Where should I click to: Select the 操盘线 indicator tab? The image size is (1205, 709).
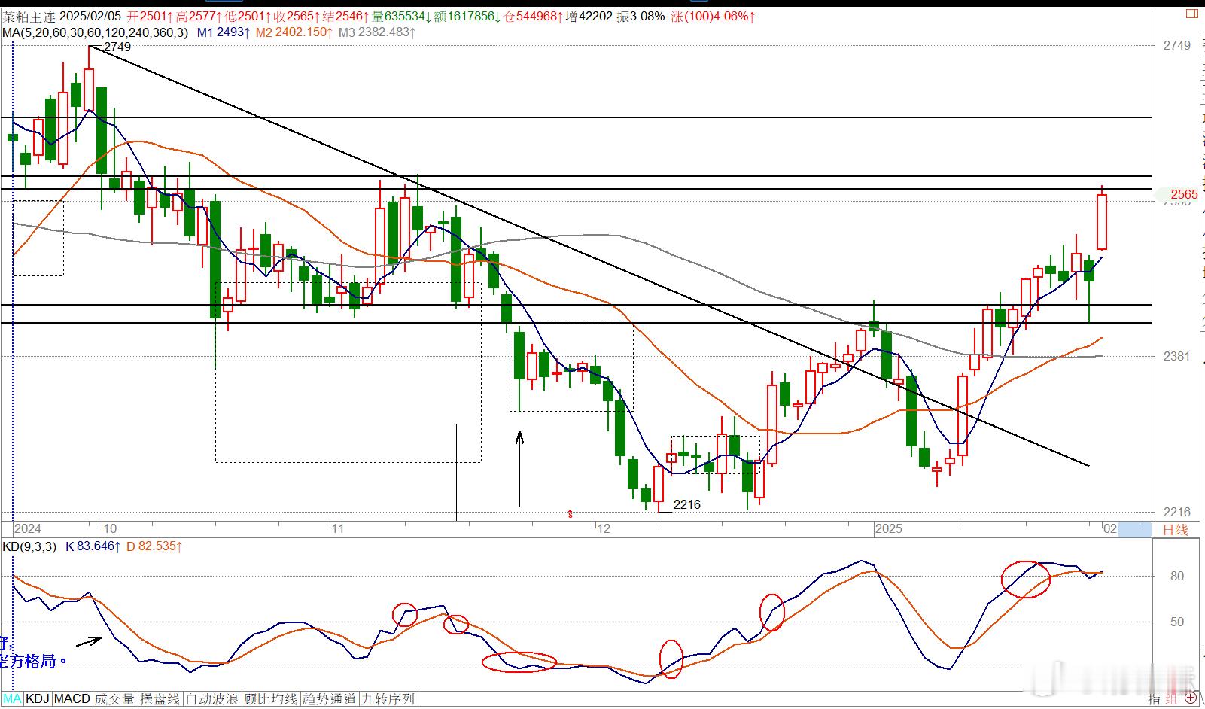coord(160,699)
